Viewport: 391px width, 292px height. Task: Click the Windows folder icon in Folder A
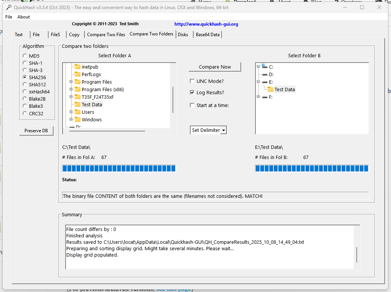tap(78, 120)
